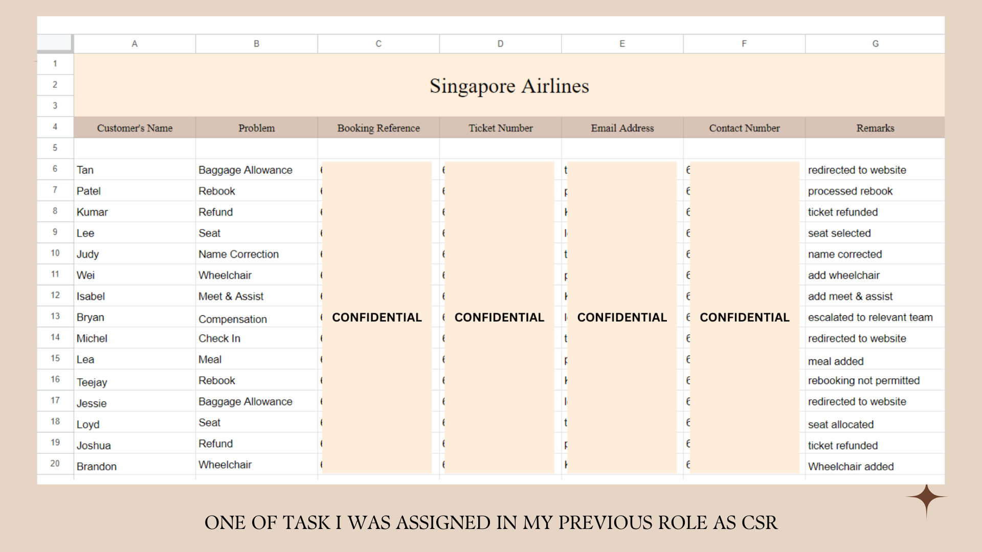Viewport: 982px width, 552px height.
Task: Select row 13 header
Action: tap(55, 316)
